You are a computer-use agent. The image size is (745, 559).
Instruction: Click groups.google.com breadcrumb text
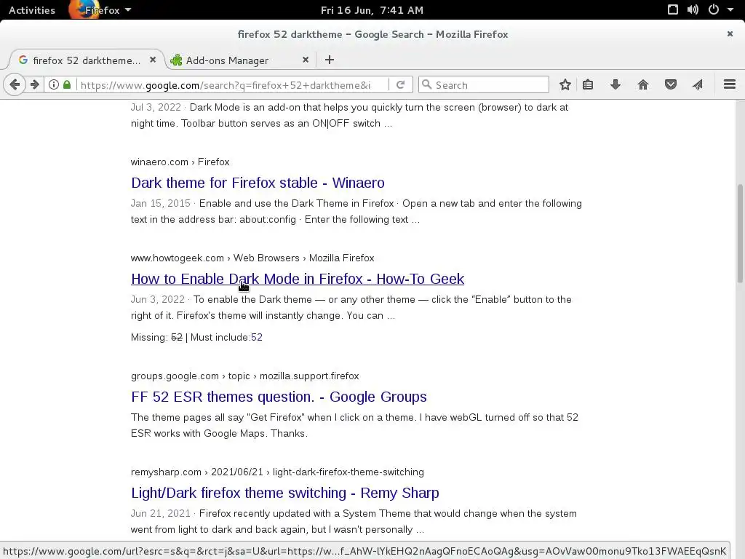pos(175,376)
